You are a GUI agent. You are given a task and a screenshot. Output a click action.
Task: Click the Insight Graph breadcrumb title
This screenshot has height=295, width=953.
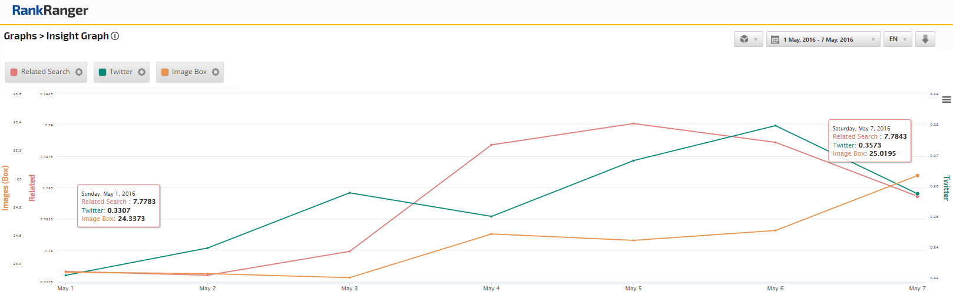(x=77, y=36)
